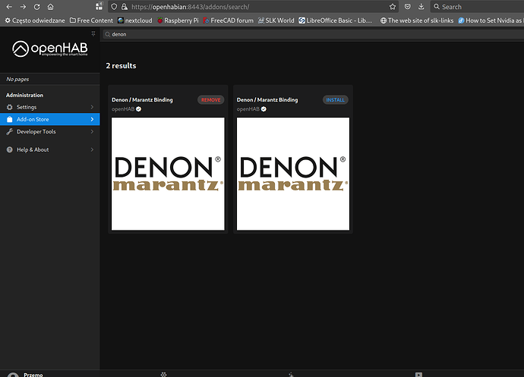Remove the installed Denon / Marantz Binding

click(211, 100)
